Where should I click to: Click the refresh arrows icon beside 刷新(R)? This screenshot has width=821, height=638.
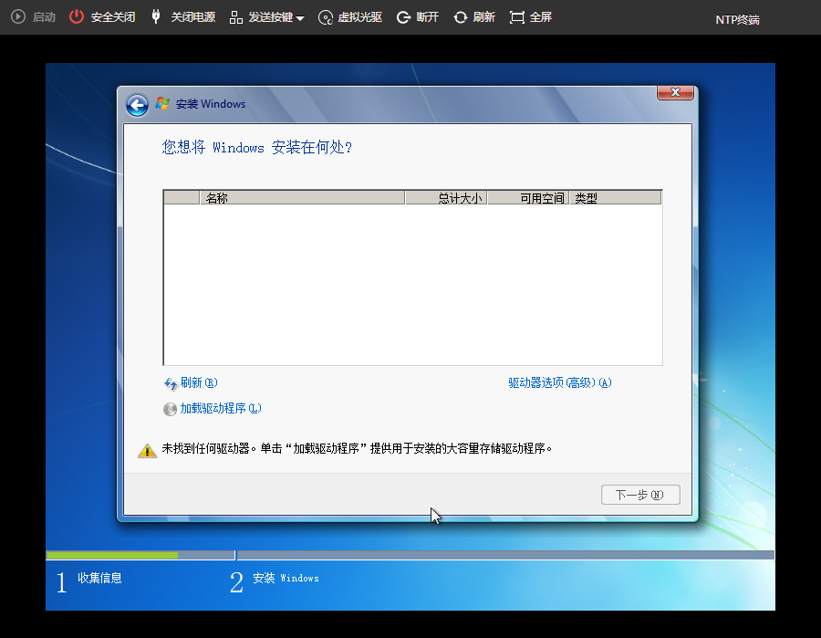pyautogui.click(x=171, y=384)
